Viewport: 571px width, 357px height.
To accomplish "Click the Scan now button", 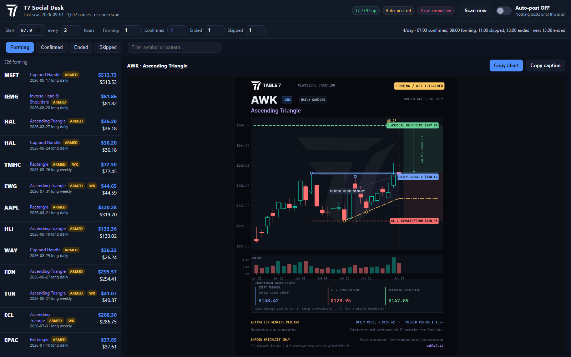I will tap(475, 11).
